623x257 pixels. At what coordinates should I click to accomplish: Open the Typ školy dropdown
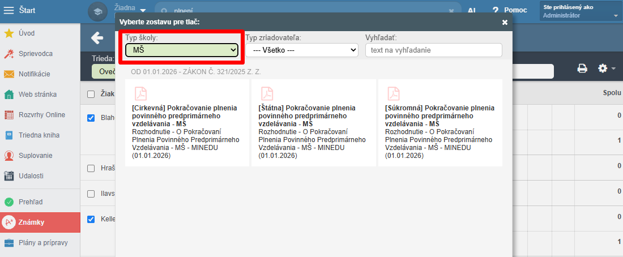[x=182, y=50]
